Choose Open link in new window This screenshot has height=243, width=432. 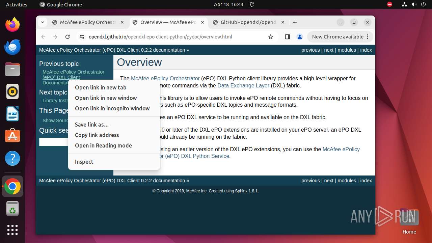[x=114, y=98]
